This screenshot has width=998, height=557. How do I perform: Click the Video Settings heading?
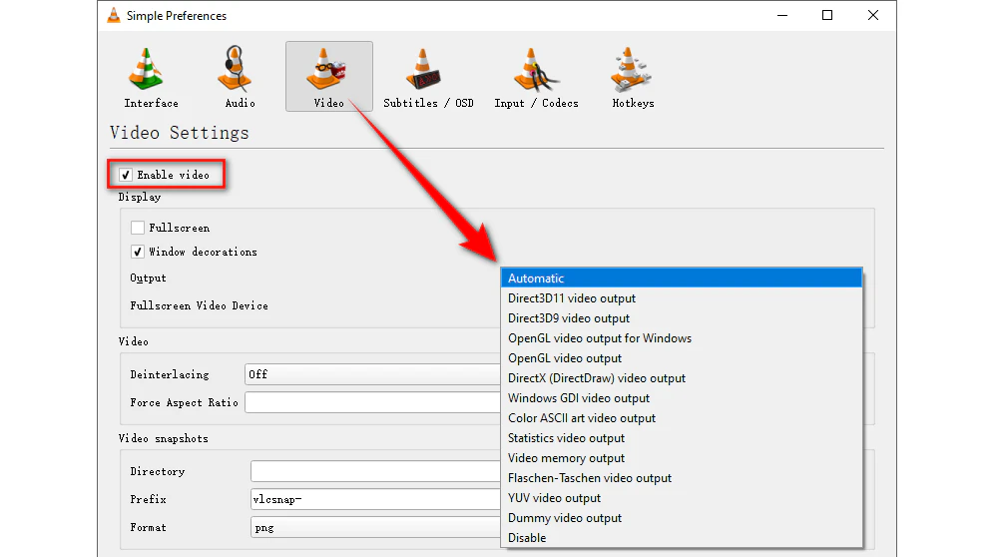click(179, 133)
